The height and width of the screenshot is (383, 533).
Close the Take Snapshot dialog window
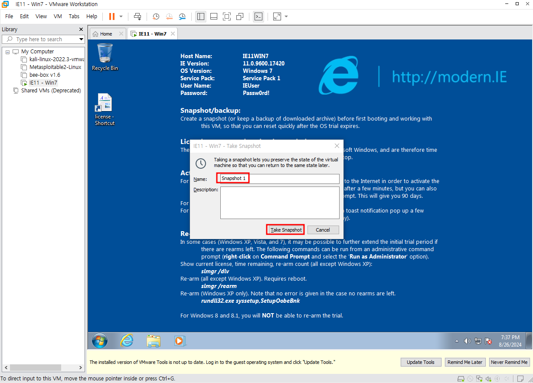point(337,146)
